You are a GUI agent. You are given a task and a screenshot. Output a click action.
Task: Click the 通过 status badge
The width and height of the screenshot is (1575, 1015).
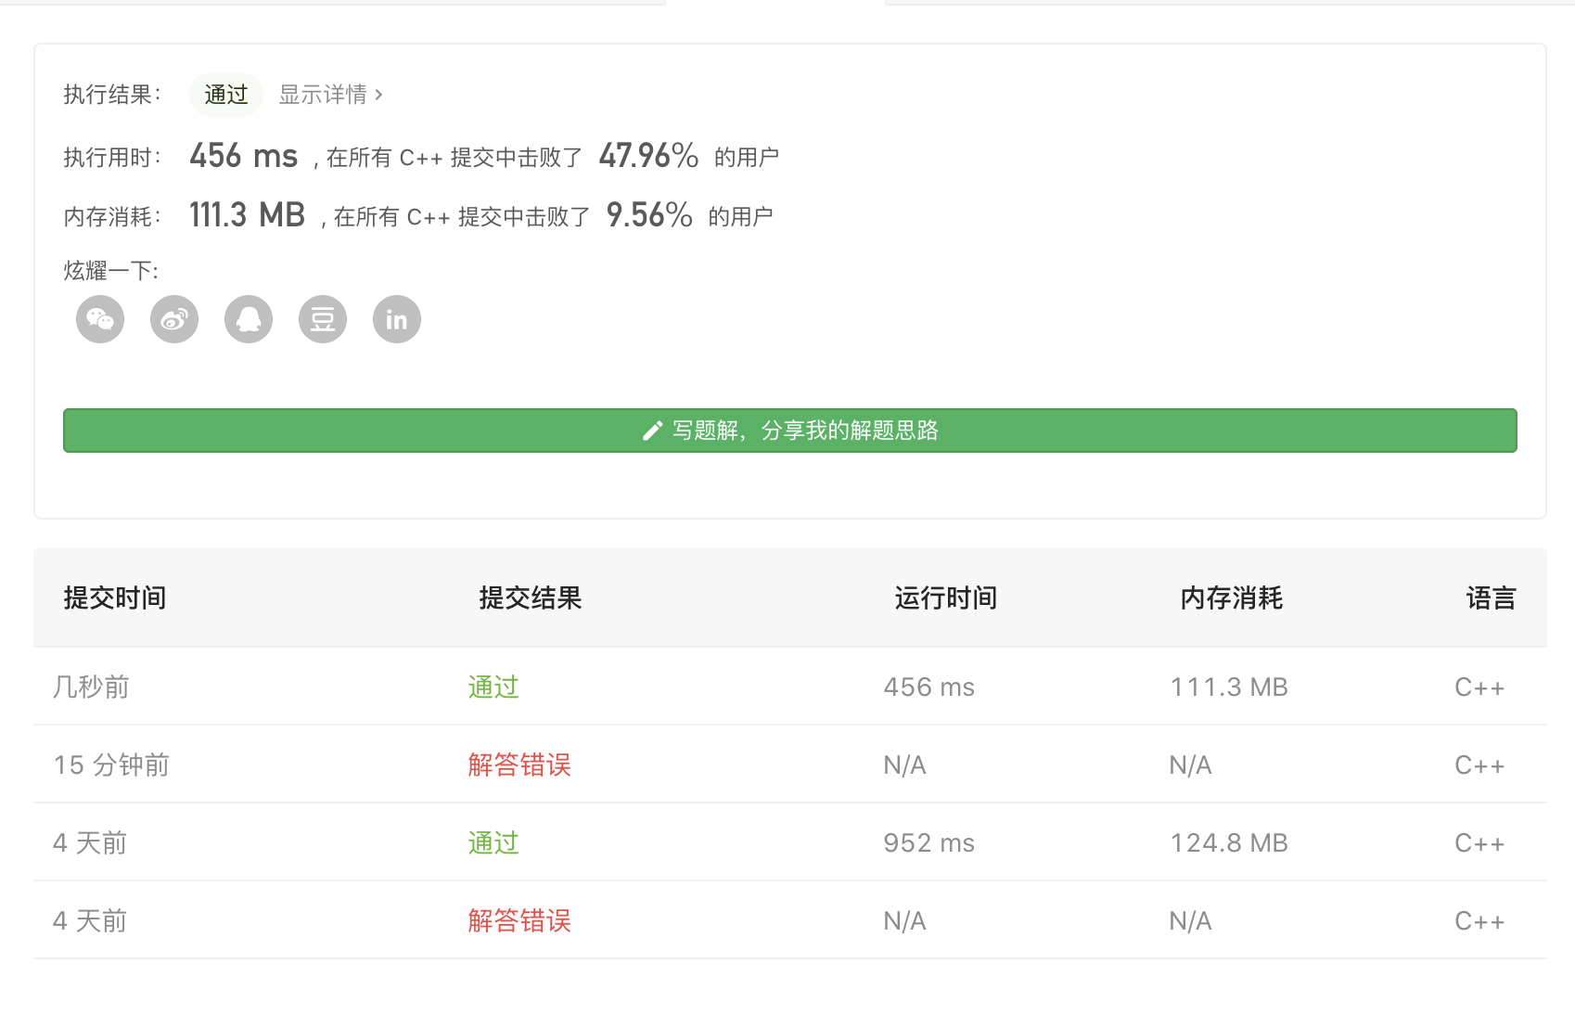(x=226, y=95)
